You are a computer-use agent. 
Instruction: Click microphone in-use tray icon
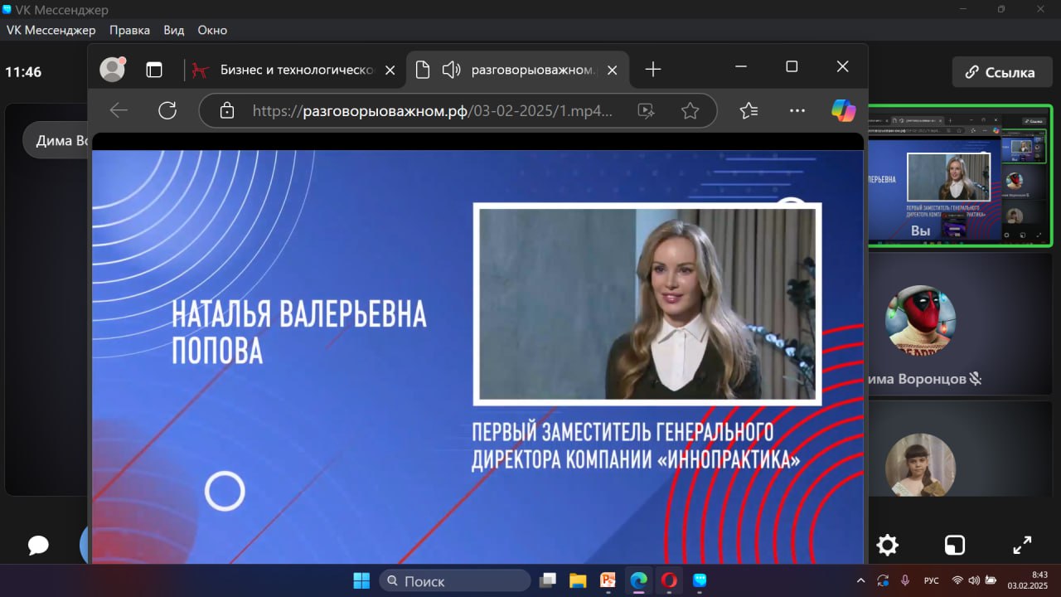click(x=905, y=580)
